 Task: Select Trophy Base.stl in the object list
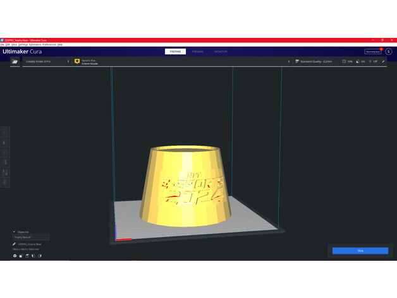(x=30, y=237)
